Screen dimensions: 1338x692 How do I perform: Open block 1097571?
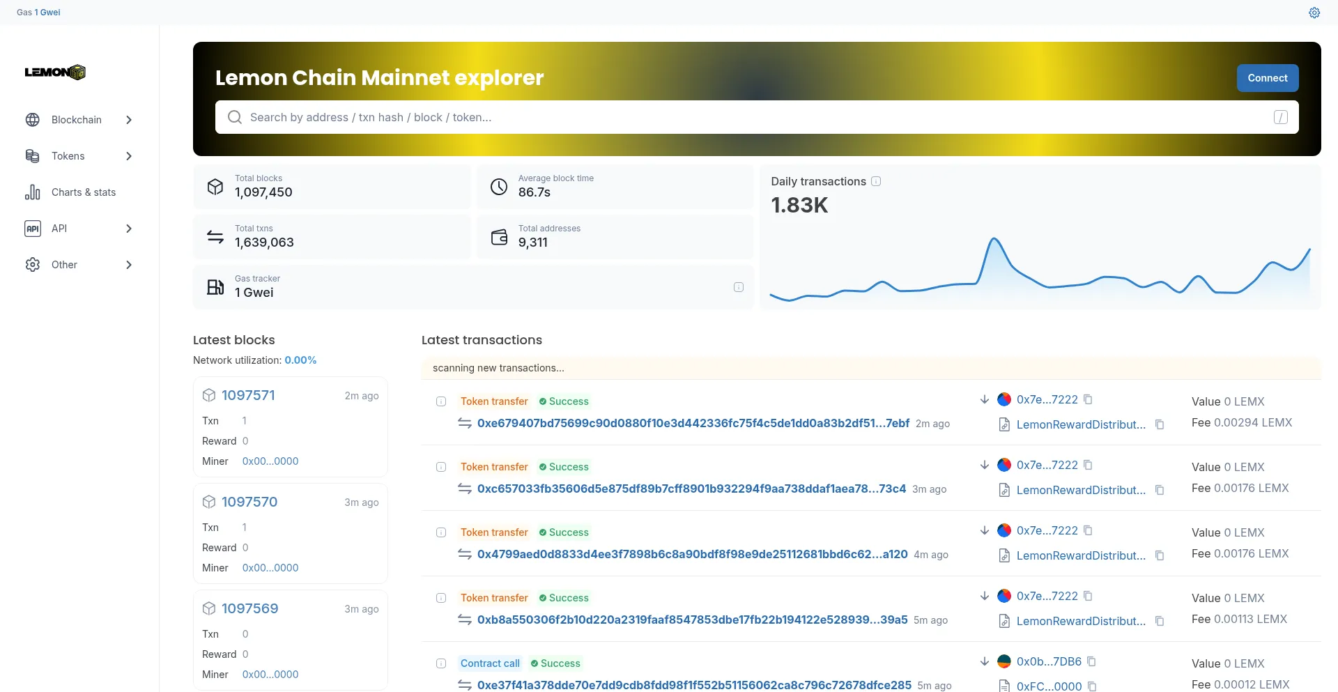(248, 395)
